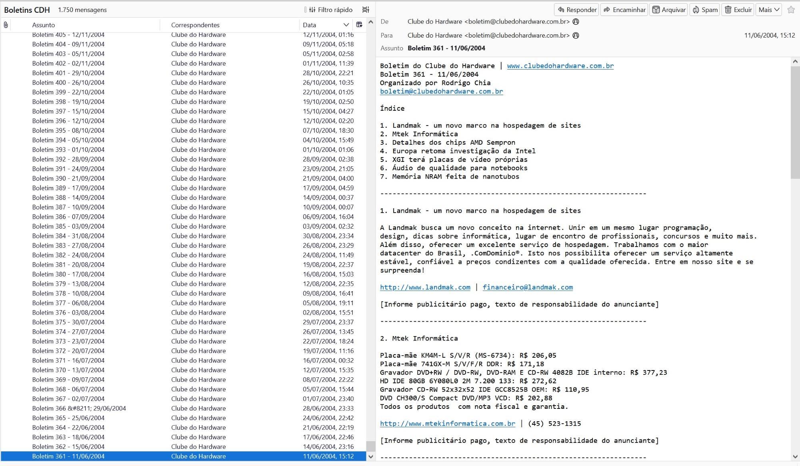
Task: Select message Boletim 395 - 08/10/2004
Action: (183, 131)
